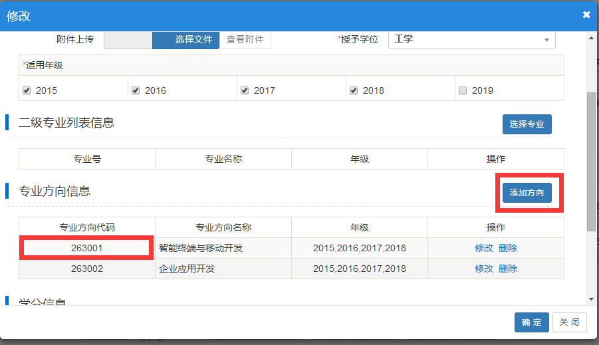Toggle the 2015 grade checkbox
Image resolution: width=599 pixels, height=345 pixels.
[27, 90]
